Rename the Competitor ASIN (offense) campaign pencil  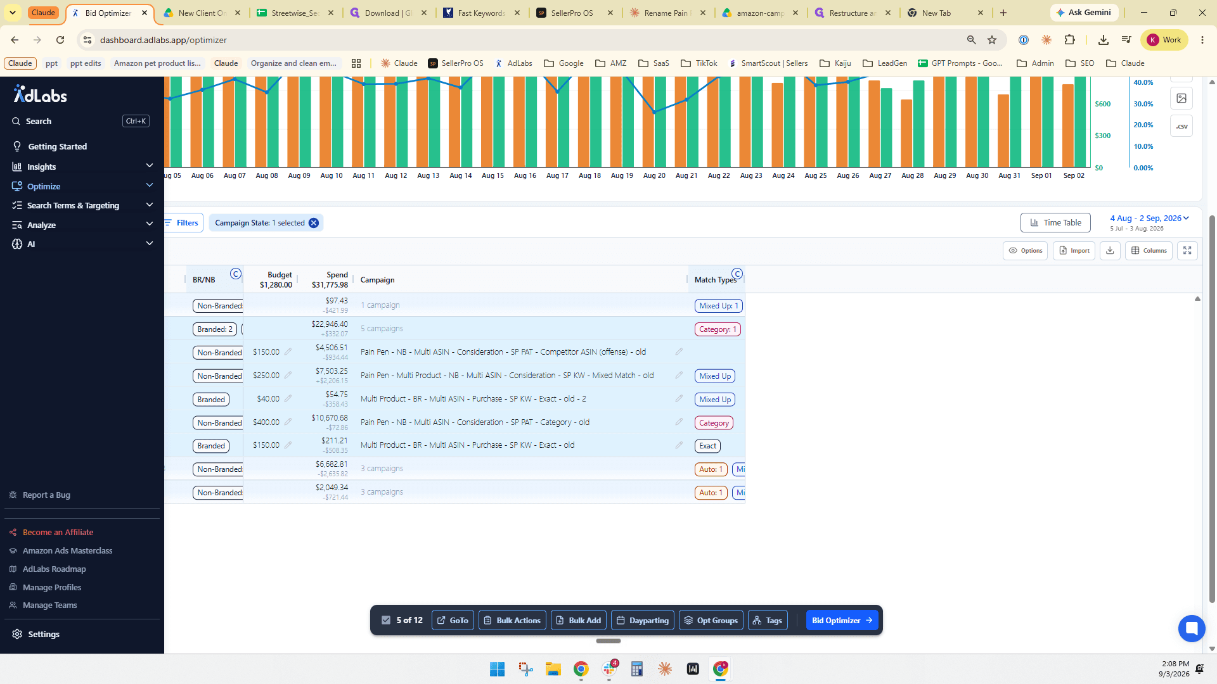coord(679,351)
